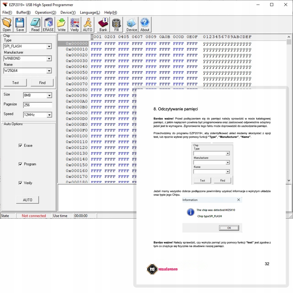Click the Save toolbar icon
Image resolution: width=293 pixels, height=293 pixels.
tap(20, 25)
